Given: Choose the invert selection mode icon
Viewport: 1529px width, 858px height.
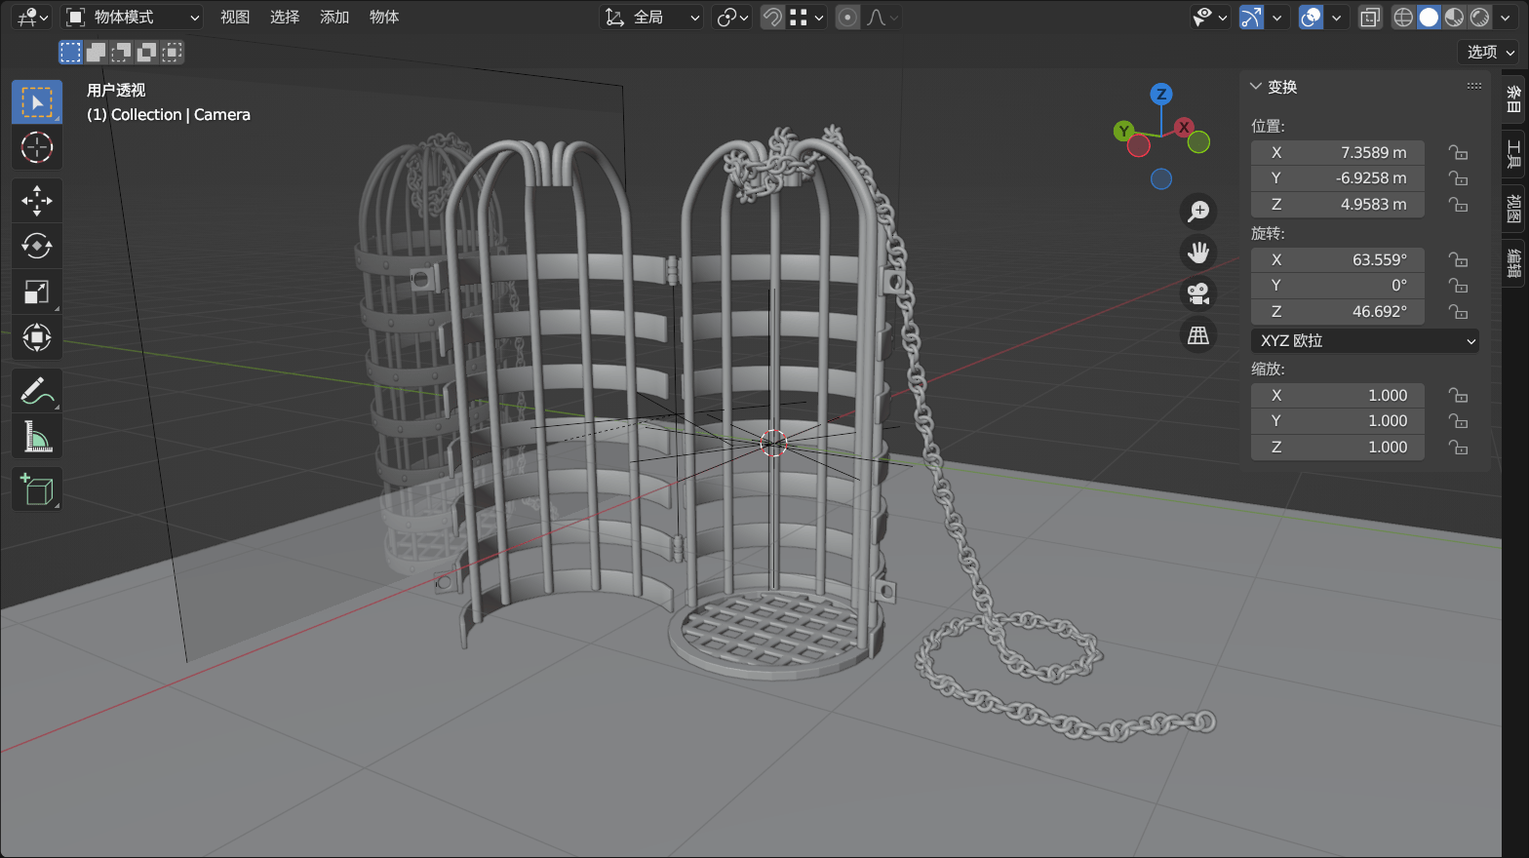Looking at the screenshot, I should pyautogui.click(x=146, y=52).
